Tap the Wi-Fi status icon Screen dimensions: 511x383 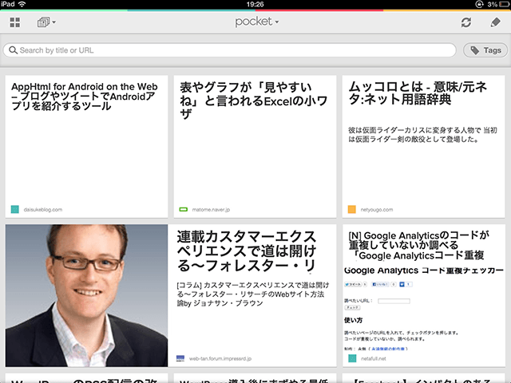pyautogui.click(x=22, y=4)
